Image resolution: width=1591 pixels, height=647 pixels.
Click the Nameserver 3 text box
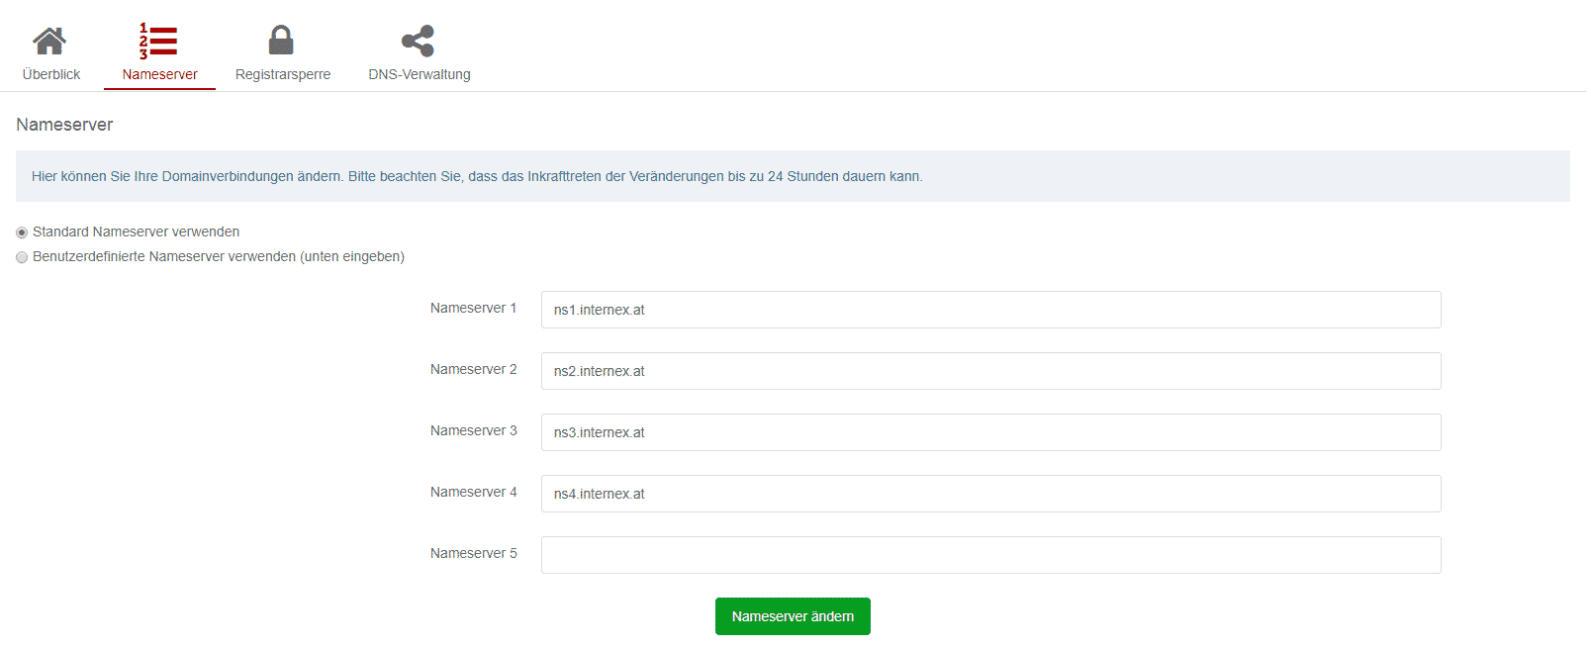click(x=990, y=432)
